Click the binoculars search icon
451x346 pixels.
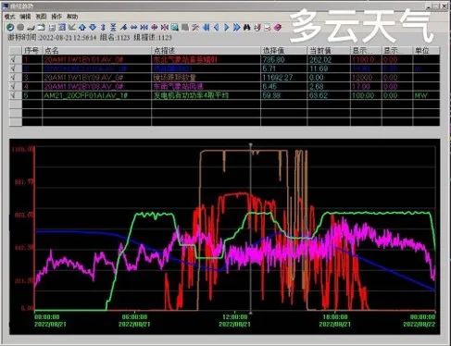246,28
